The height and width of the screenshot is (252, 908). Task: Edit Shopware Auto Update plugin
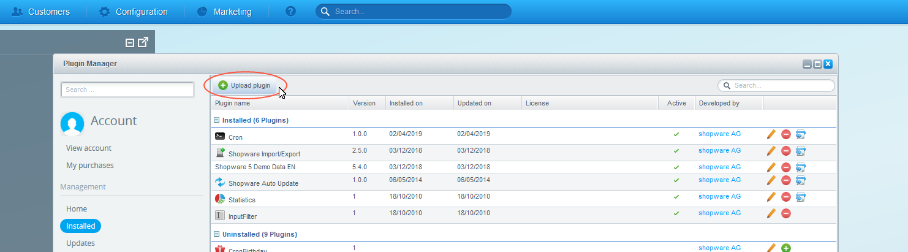point(771,180)
